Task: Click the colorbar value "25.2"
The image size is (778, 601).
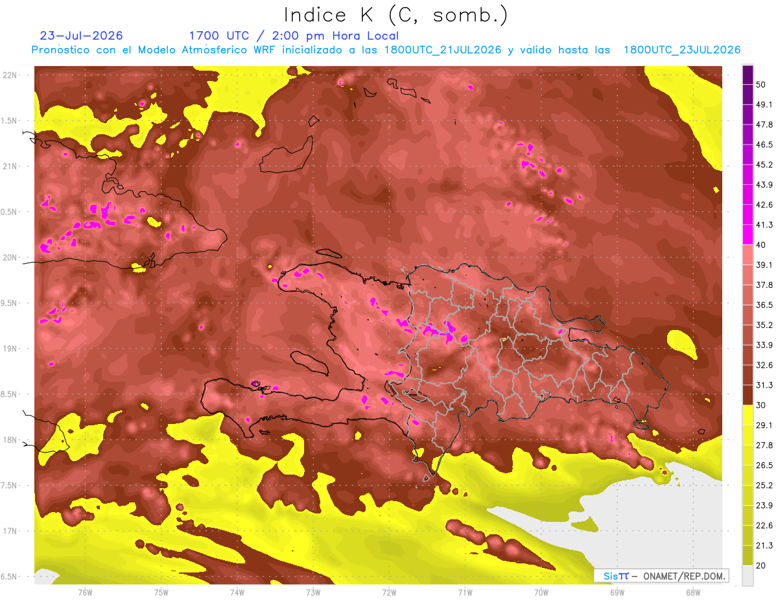Action: [x=764, y=485]
